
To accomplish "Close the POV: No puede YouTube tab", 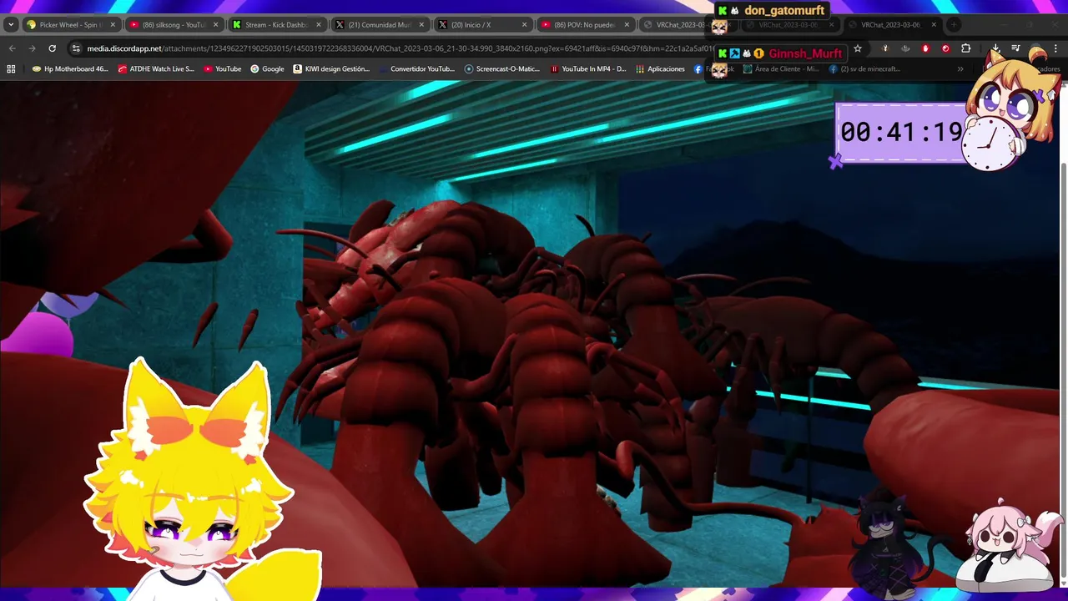I will pyautogui.click(x=627, y=24).
